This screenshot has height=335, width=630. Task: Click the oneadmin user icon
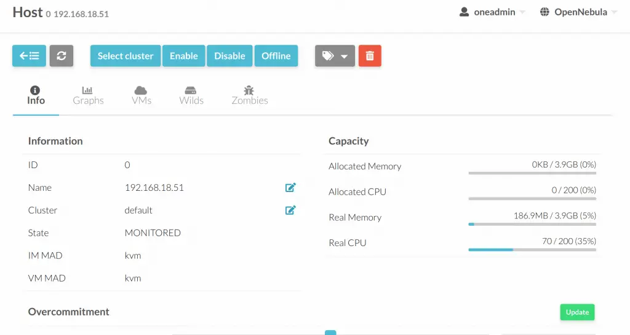point(464,12)
